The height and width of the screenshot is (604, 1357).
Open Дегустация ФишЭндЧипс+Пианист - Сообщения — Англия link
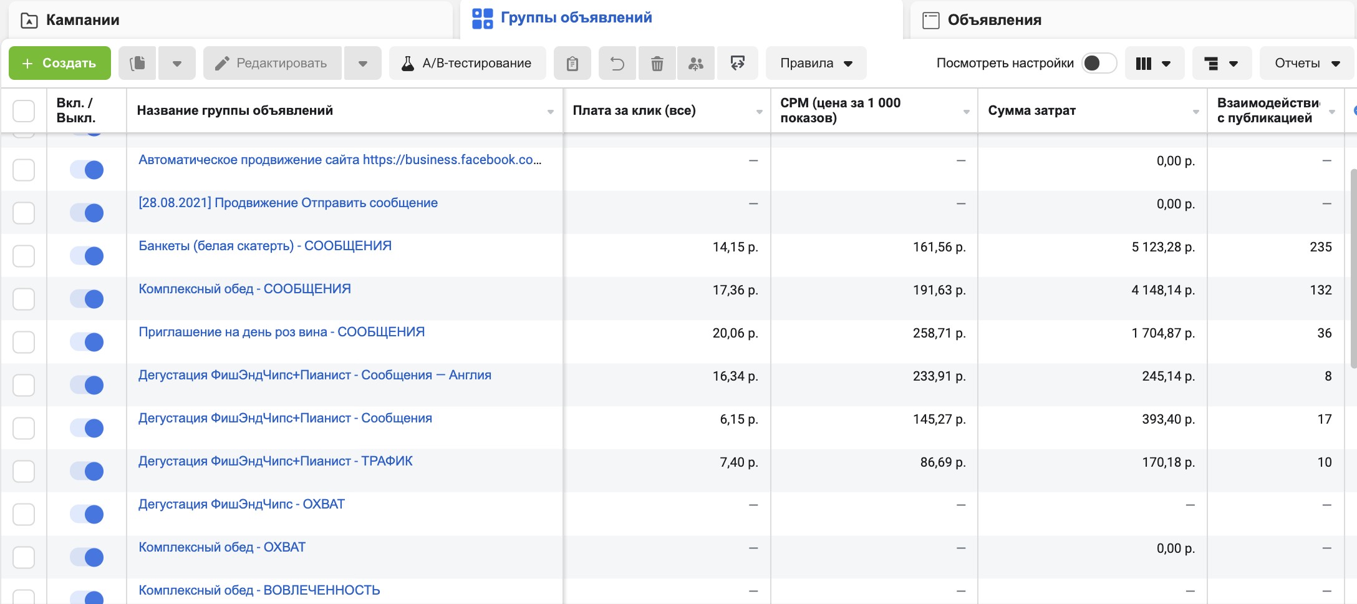coord(315,375)
